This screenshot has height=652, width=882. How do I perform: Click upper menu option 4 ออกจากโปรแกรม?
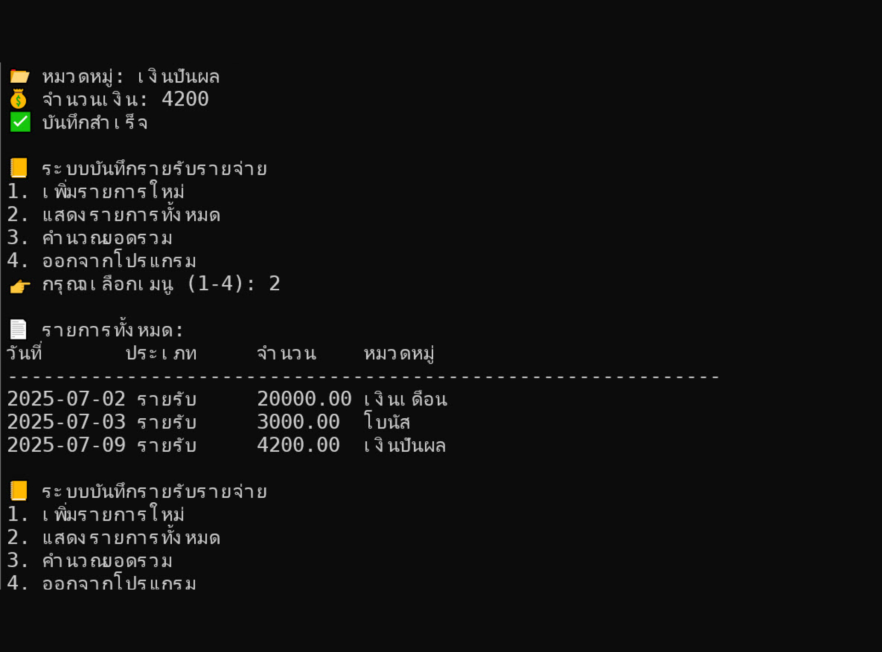pyautogui.click(x=102, y=260)
